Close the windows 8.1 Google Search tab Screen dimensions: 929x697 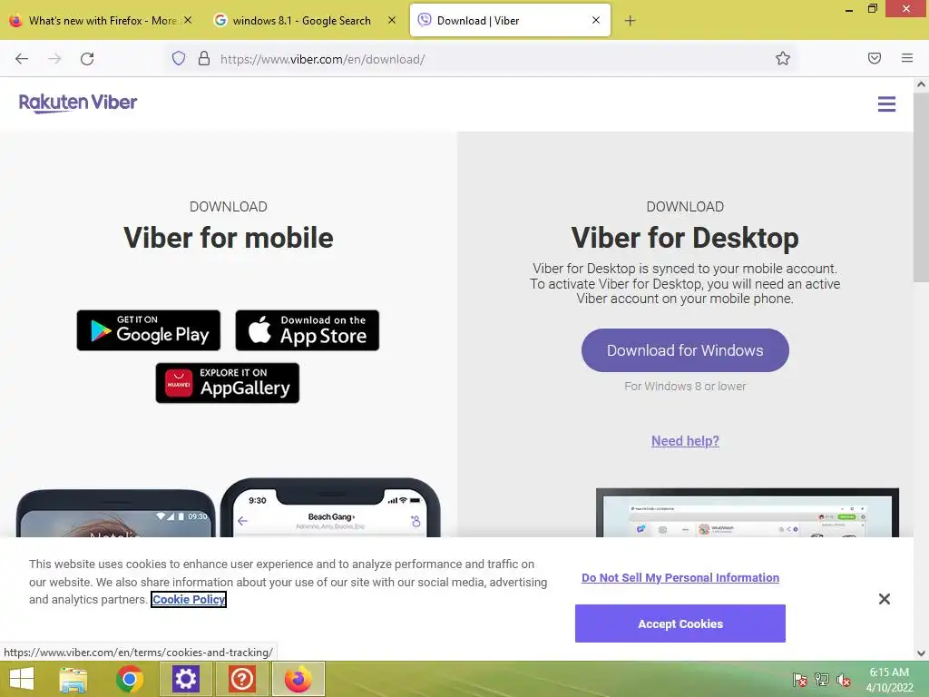click(x=392, y=20)
